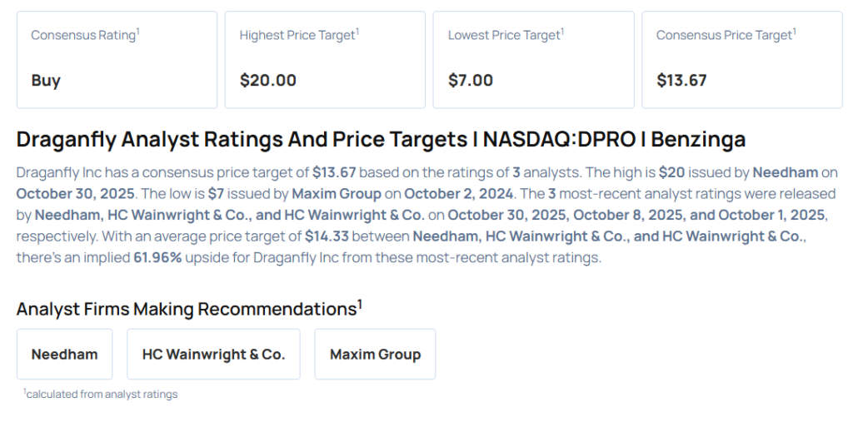Image resolution: width=853 pixels, height=427 pixels.
Task: Click the 'calculated from analyst ratings' footnote
Action: click(101, 394)
